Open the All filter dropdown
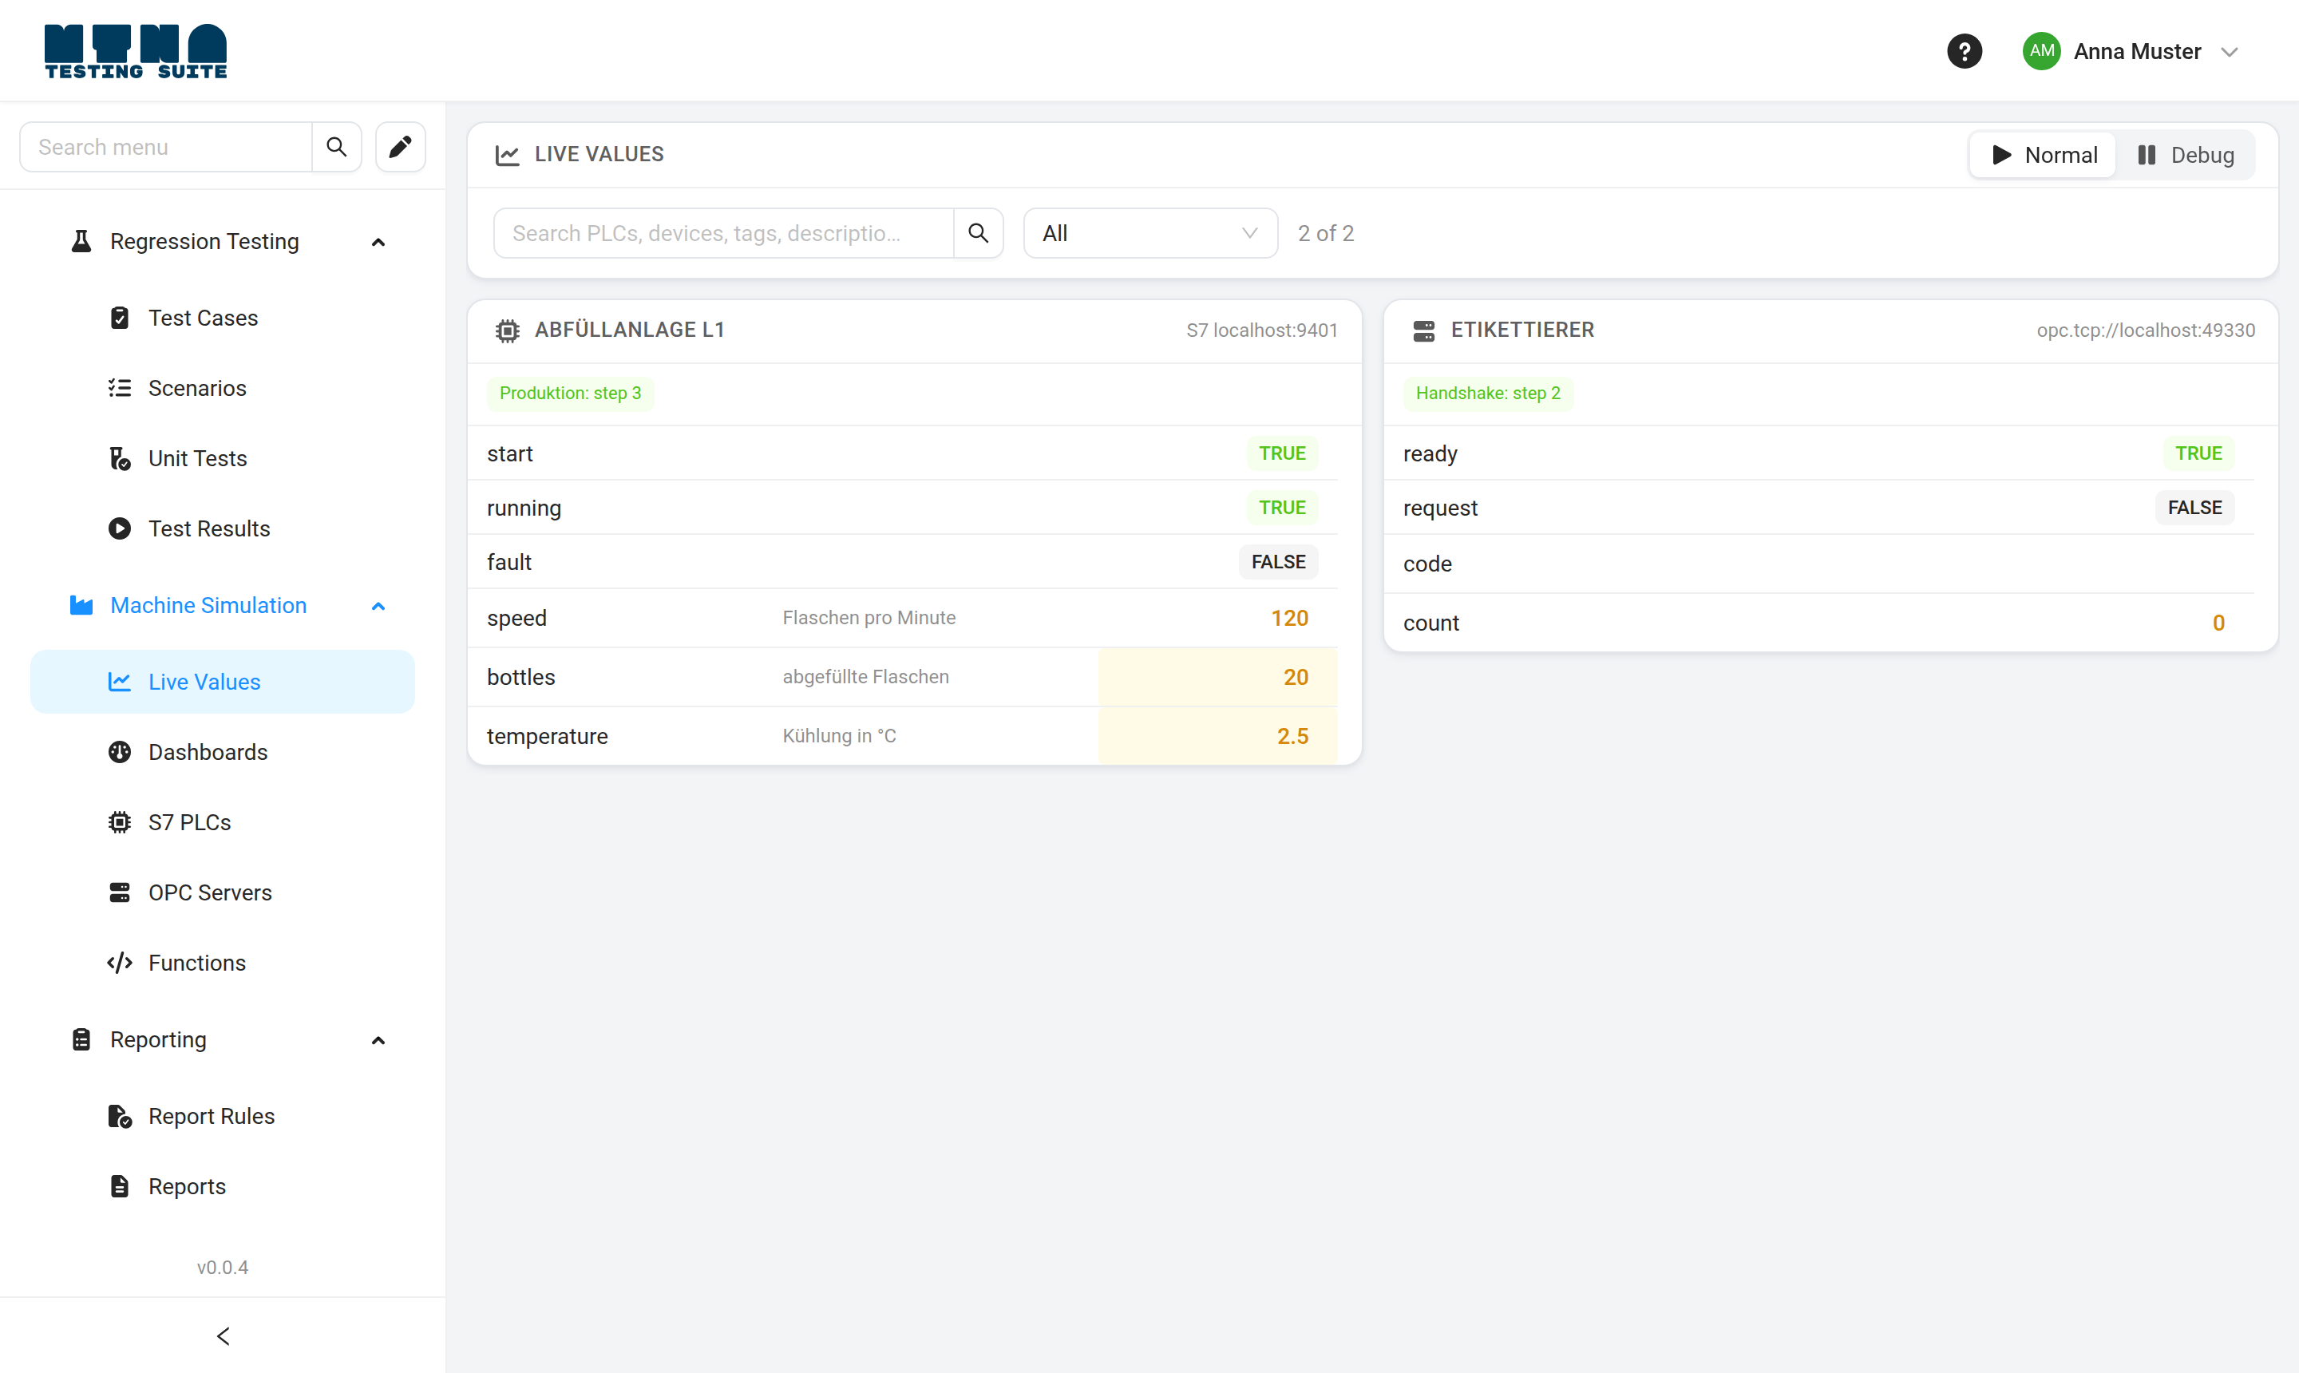Image resolution: width=2299 pixels, height=1373 pixels. pos(1150,233)
